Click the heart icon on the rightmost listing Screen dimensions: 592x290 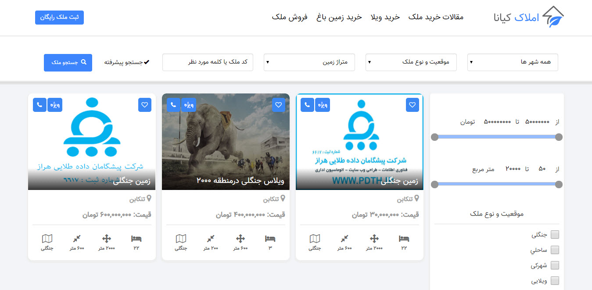412,104
